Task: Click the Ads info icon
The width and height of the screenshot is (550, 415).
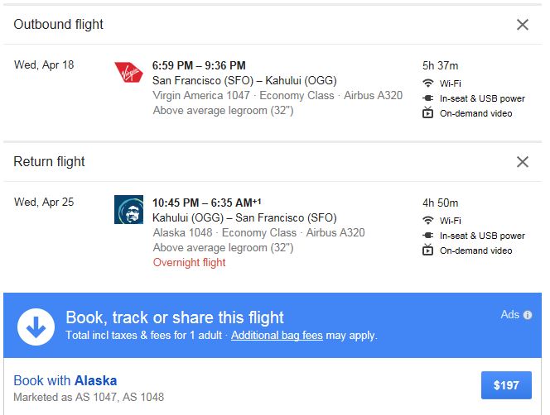Action: point(528,315)
